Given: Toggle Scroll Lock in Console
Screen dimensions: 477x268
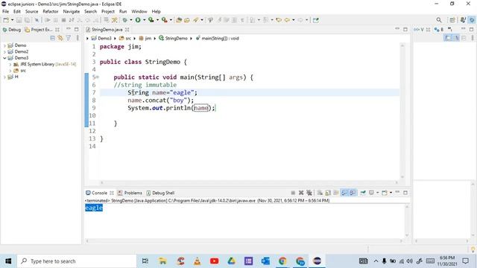Looking at the screenshot, I should click(328, 193).
